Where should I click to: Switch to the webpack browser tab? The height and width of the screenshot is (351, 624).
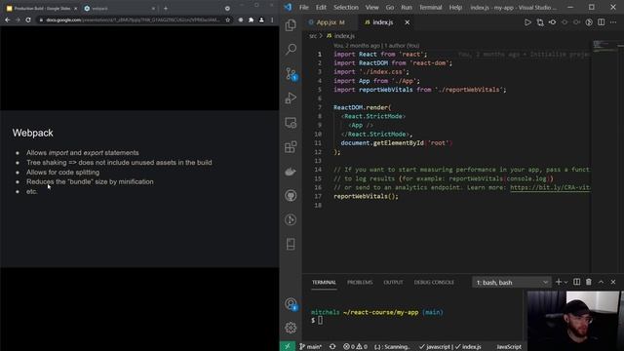coord(119,8)
